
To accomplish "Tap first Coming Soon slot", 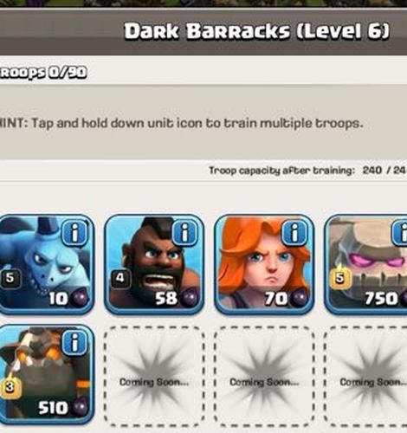I will (154, 376).
